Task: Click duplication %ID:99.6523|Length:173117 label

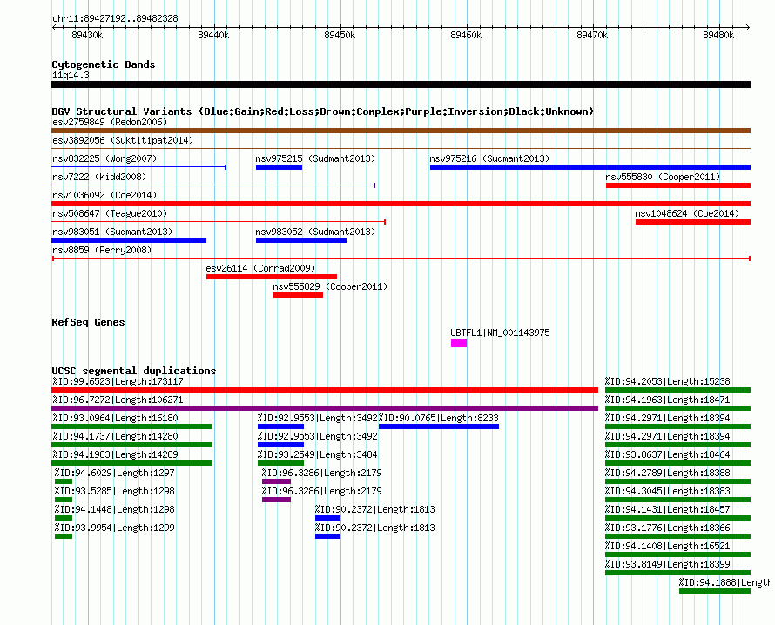Action: (x=118, y=381)
